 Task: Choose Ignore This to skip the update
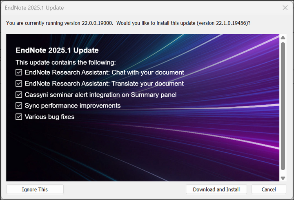[35, 189]
